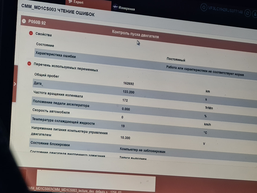Click the CMM_MD1CS003 file path in the status bar
The image size is (257, 193).
[x=75, y=190]
